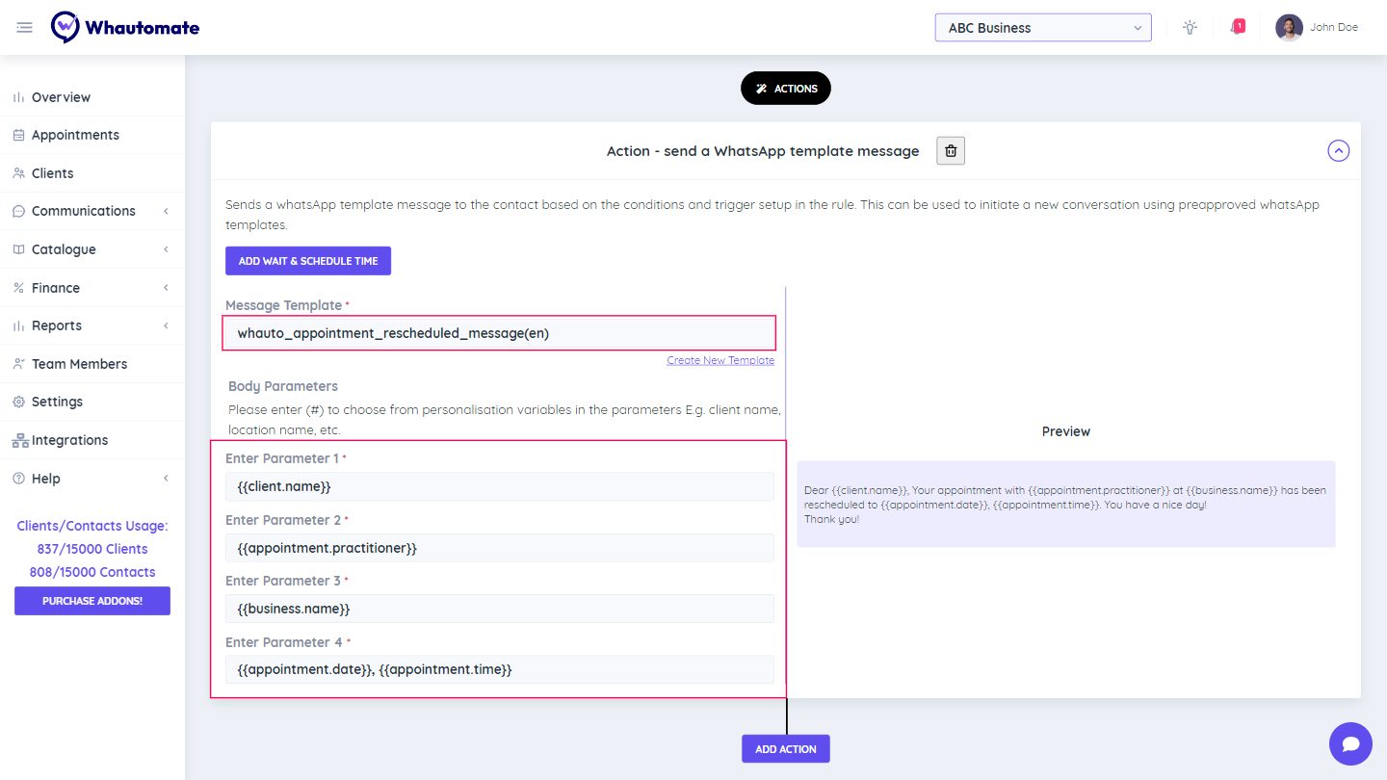
Task: Click the Enter Parameter 1 field
Action: 499,486
